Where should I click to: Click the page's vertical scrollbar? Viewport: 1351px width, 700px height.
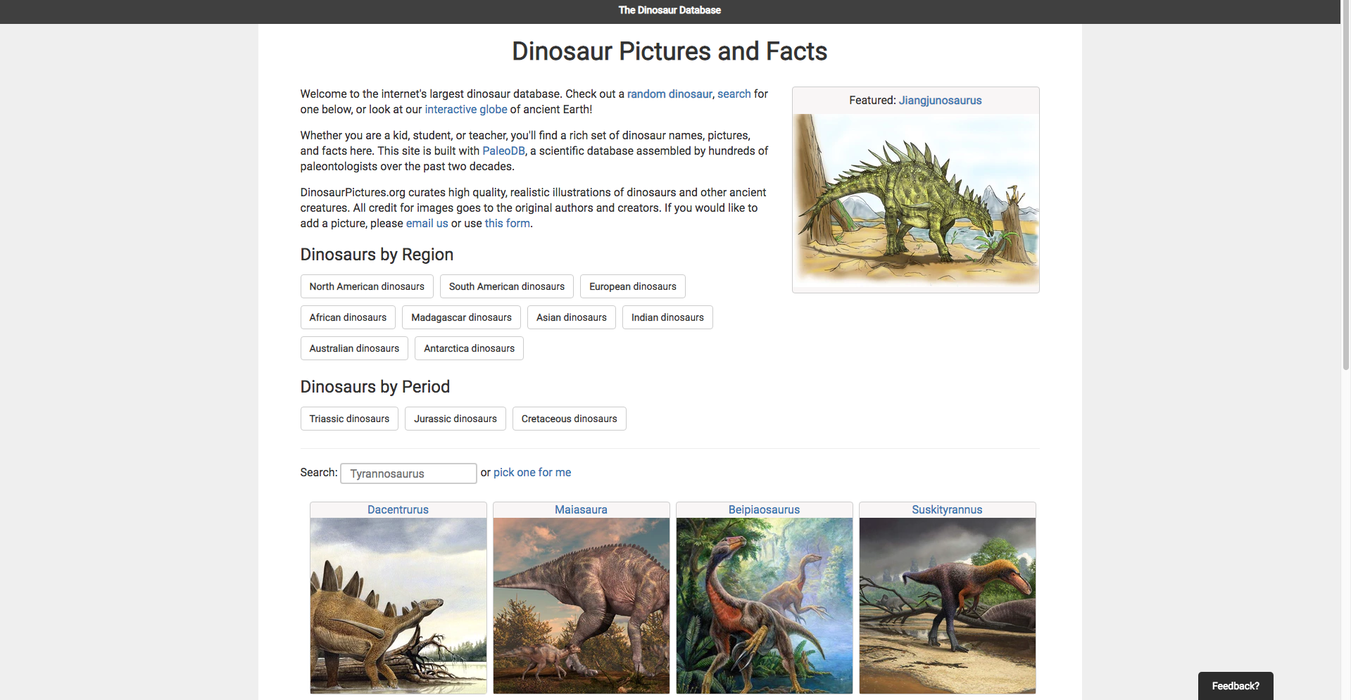tap(1345, 211)
